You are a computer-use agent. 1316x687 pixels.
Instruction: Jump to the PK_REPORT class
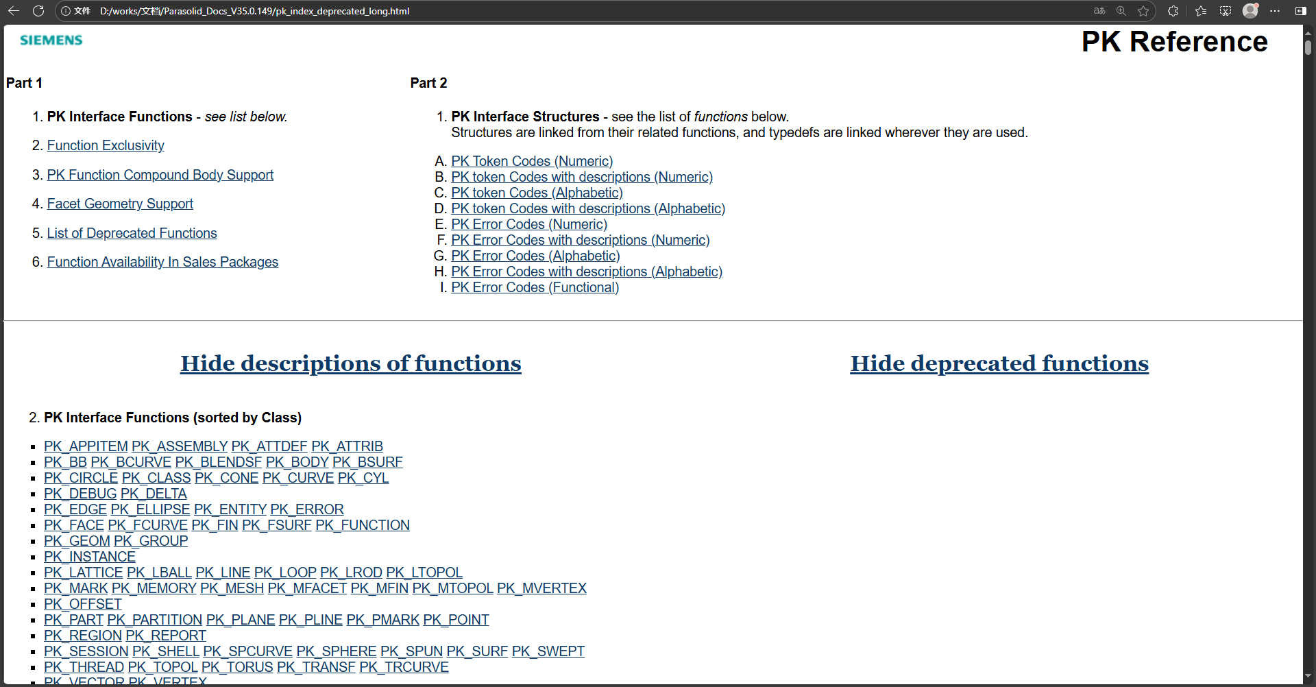pos(166,636)
